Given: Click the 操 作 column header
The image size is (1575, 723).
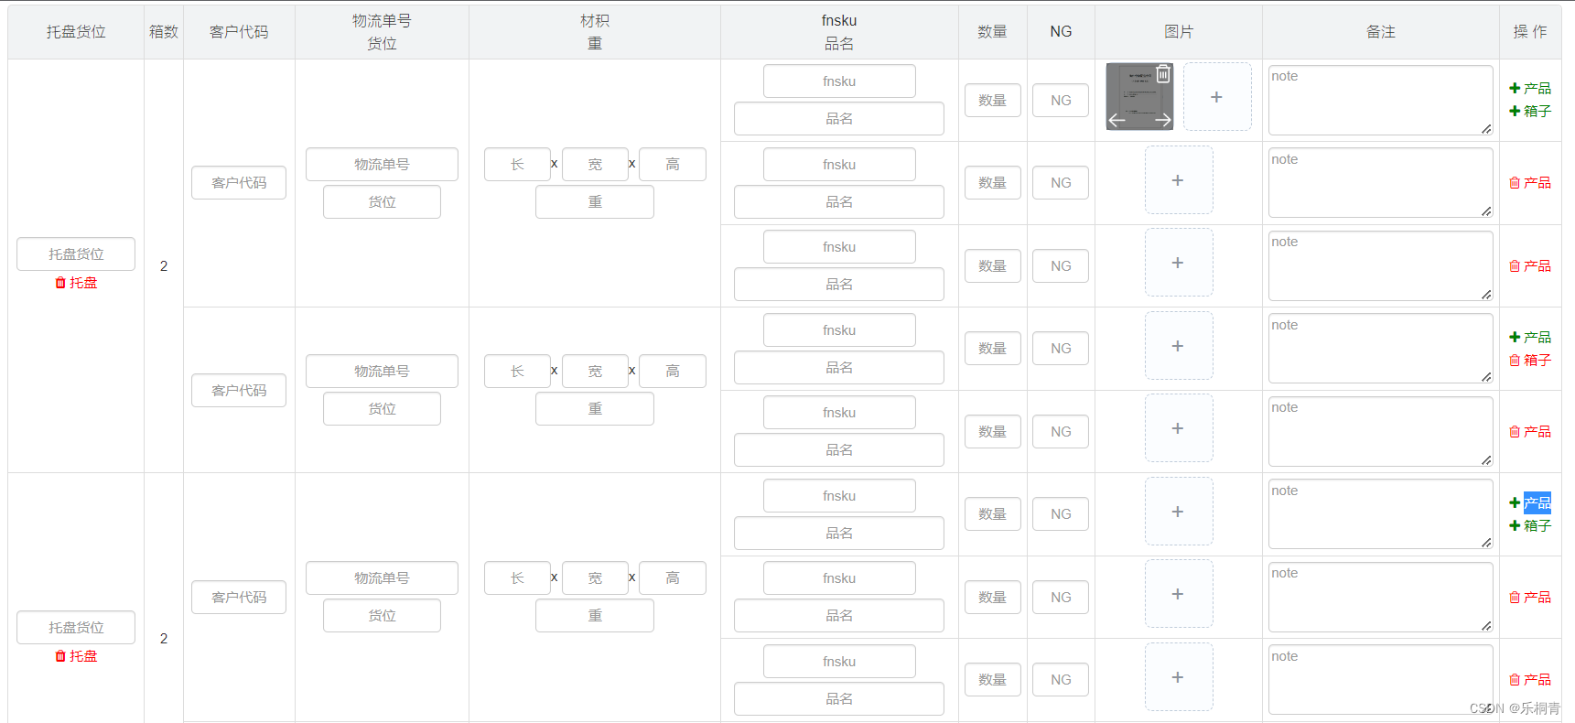Looking at the screenshot, I should pyautogui.click(x=1530, y=32).
